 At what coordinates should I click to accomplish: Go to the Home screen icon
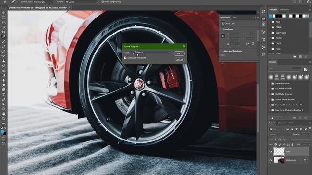[x=5, y=2]
